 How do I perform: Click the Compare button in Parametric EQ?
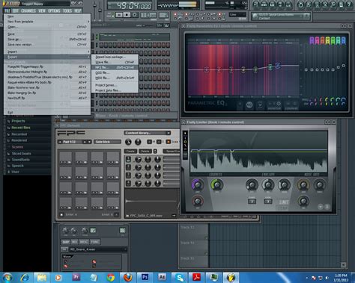291,105
